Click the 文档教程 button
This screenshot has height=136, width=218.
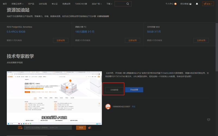click(x=114, y=90)
